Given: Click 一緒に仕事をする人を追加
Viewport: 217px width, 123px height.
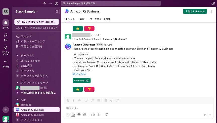Looking at the screenshot, I should coord(36,93).
